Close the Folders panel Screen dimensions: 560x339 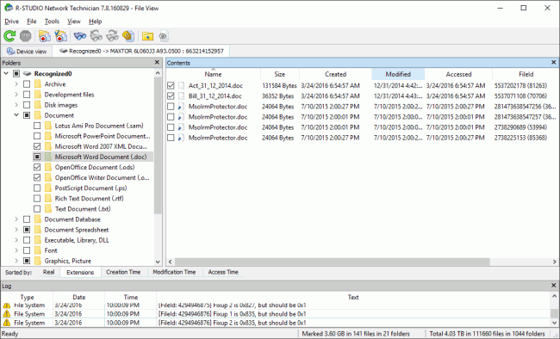click(157, 63)
